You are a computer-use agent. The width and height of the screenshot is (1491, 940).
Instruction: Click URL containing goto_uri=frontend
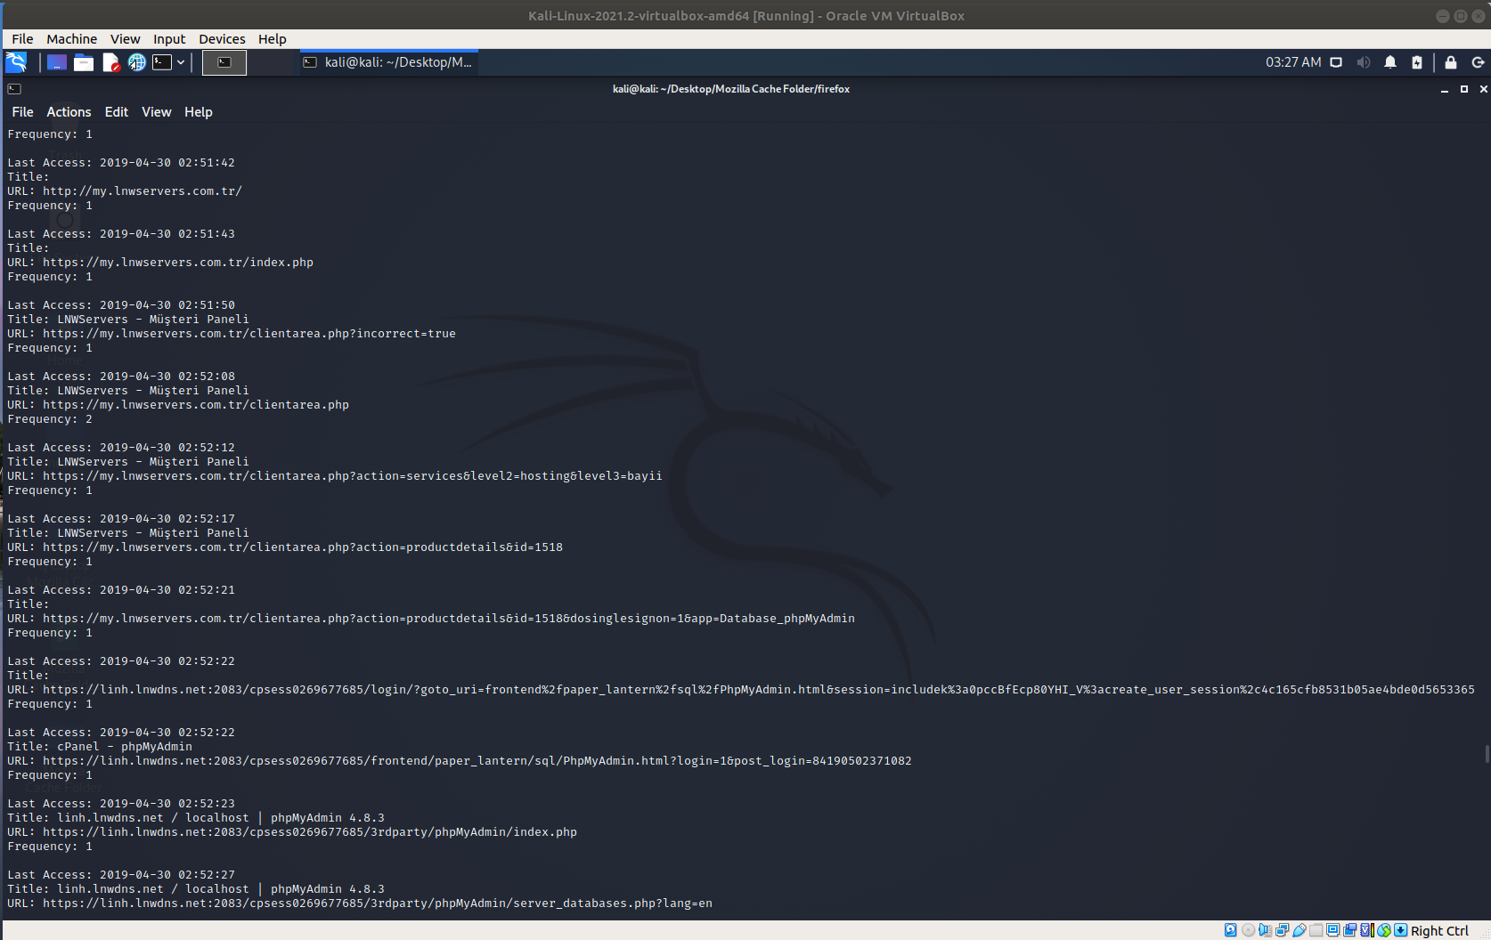coord(741,690)
